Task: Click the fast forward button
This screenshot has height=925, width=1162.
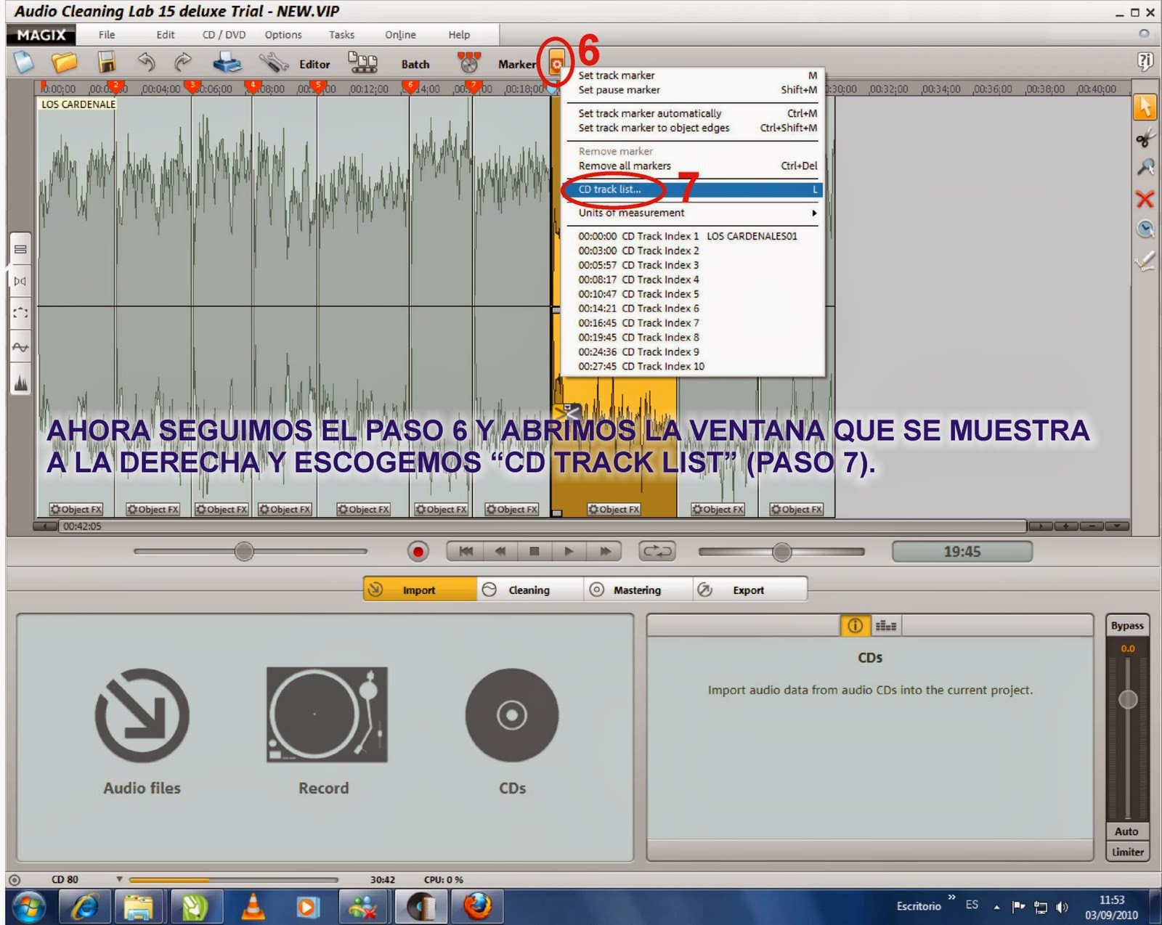Action: click(604, 551)
